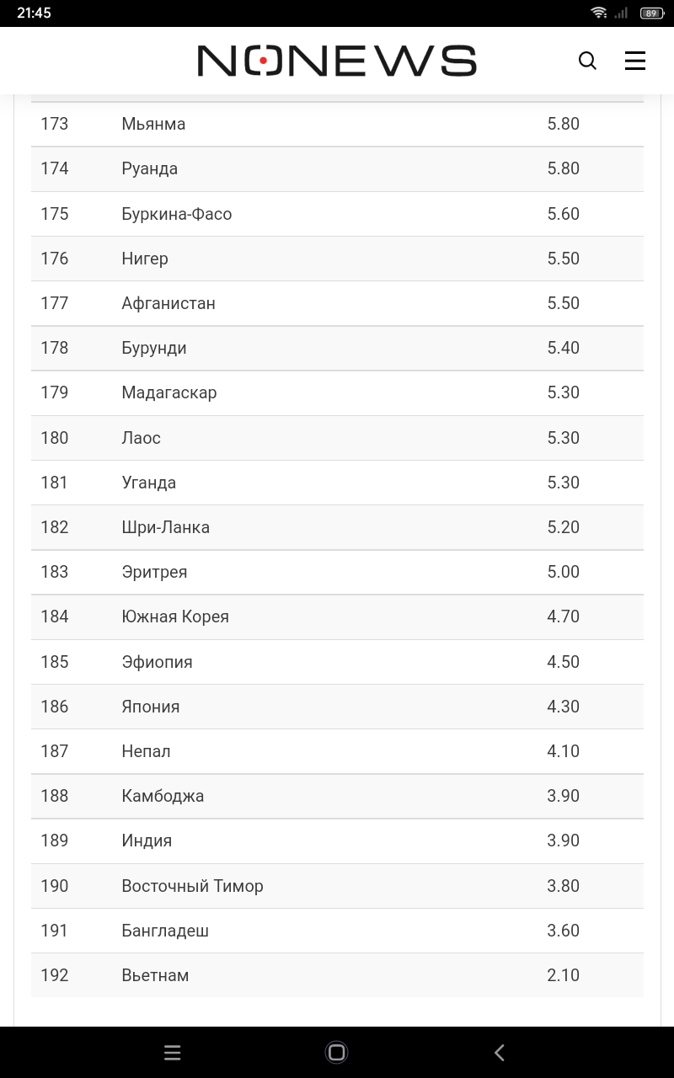Select the Буркина-Фасо country name

pos(177,214)
